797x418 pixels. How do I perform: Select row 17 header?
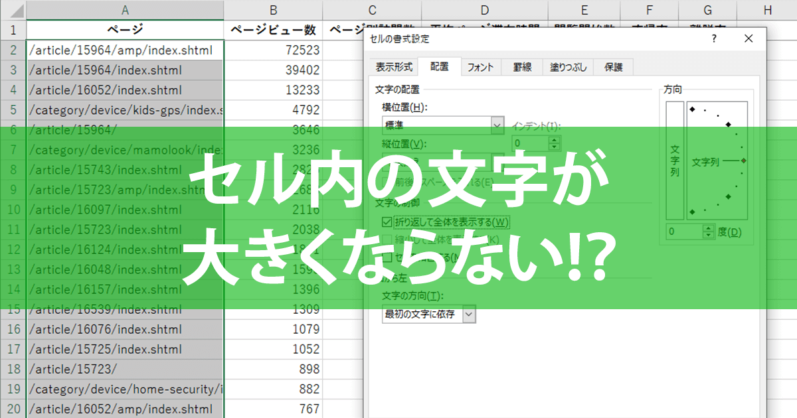tap(13, 349)
